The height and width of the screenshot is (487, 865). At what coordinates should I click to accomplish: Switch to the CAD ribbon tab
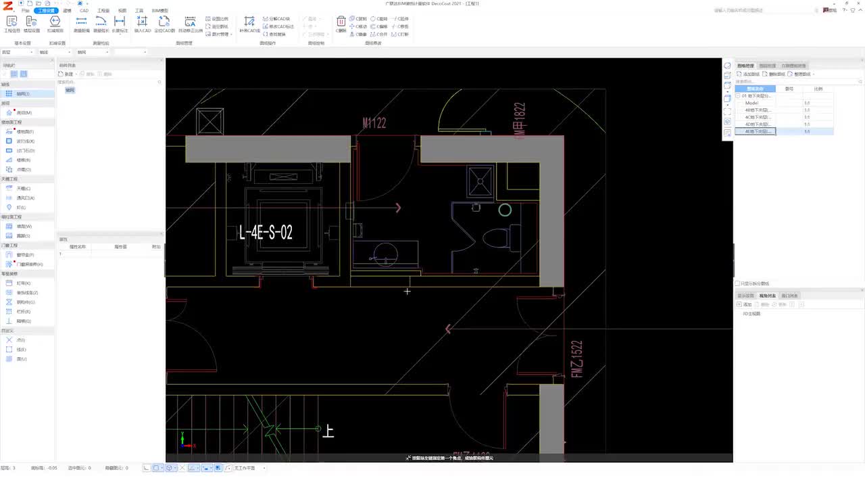click(84, 11)
